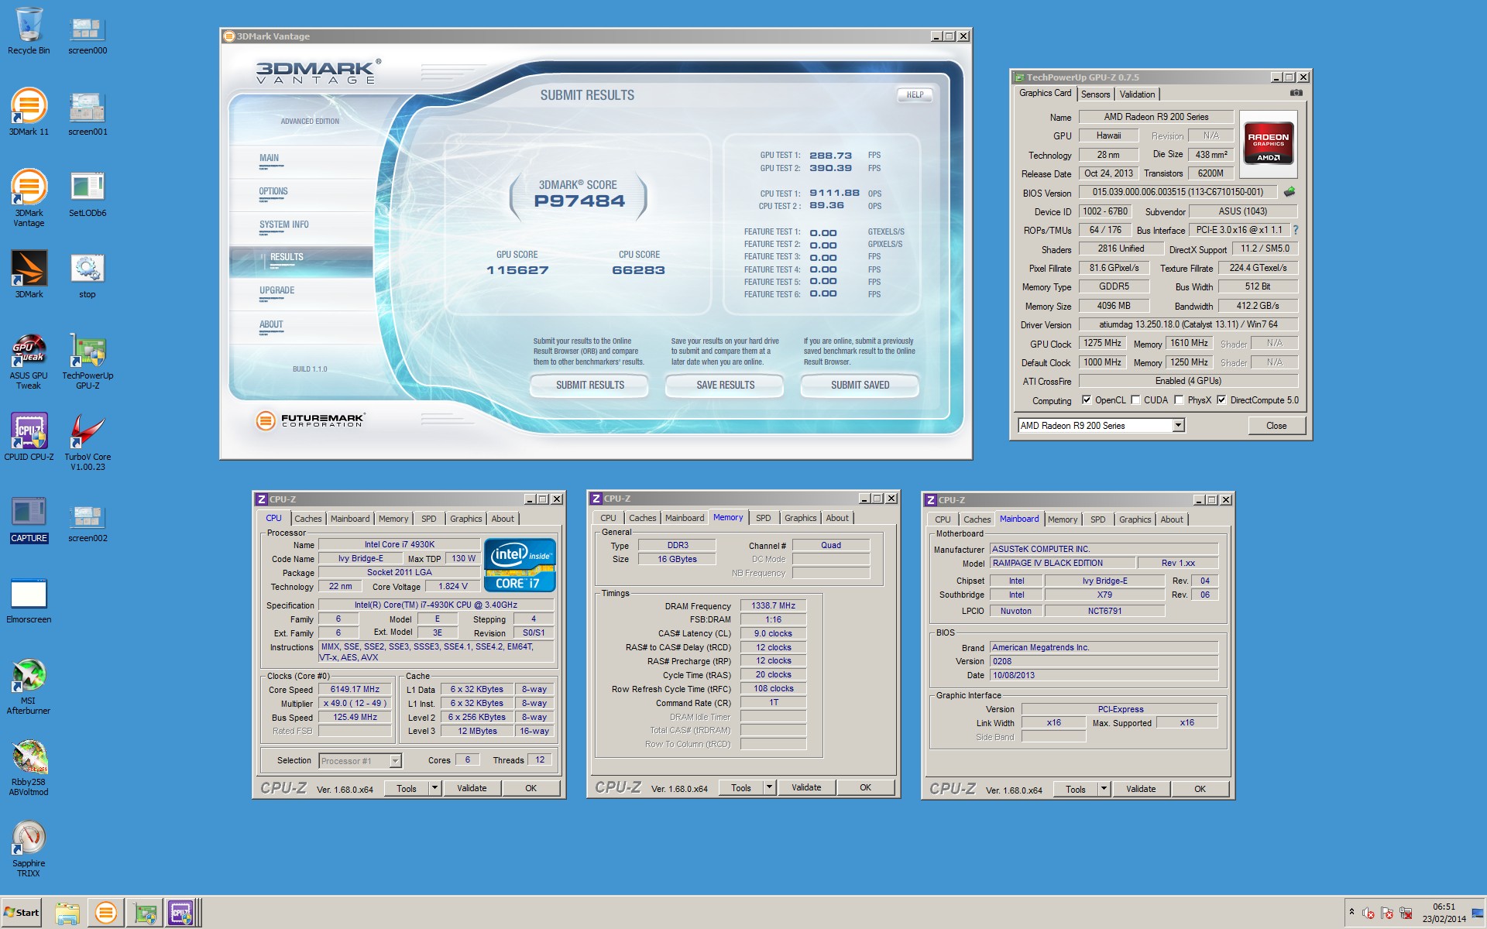The image size is (1487, 929).
Task: Switch to Validation tab in GPU-Z
Action: tap(1137, 94)
